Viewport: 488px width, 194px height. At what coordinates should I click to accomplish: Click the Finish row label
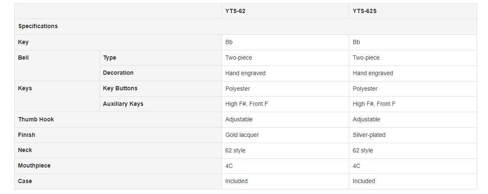coord(27,135)
